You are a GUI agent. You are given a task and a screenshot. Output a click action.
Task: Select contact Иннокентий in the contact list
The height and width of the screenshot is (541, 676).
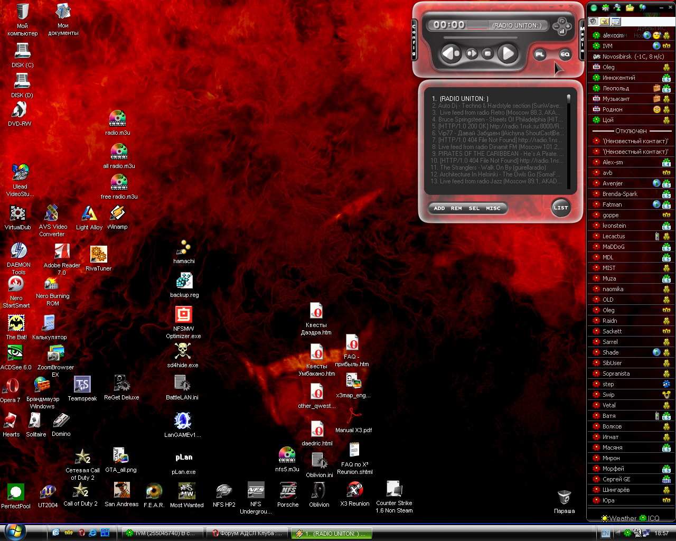[x=618, y=78]
